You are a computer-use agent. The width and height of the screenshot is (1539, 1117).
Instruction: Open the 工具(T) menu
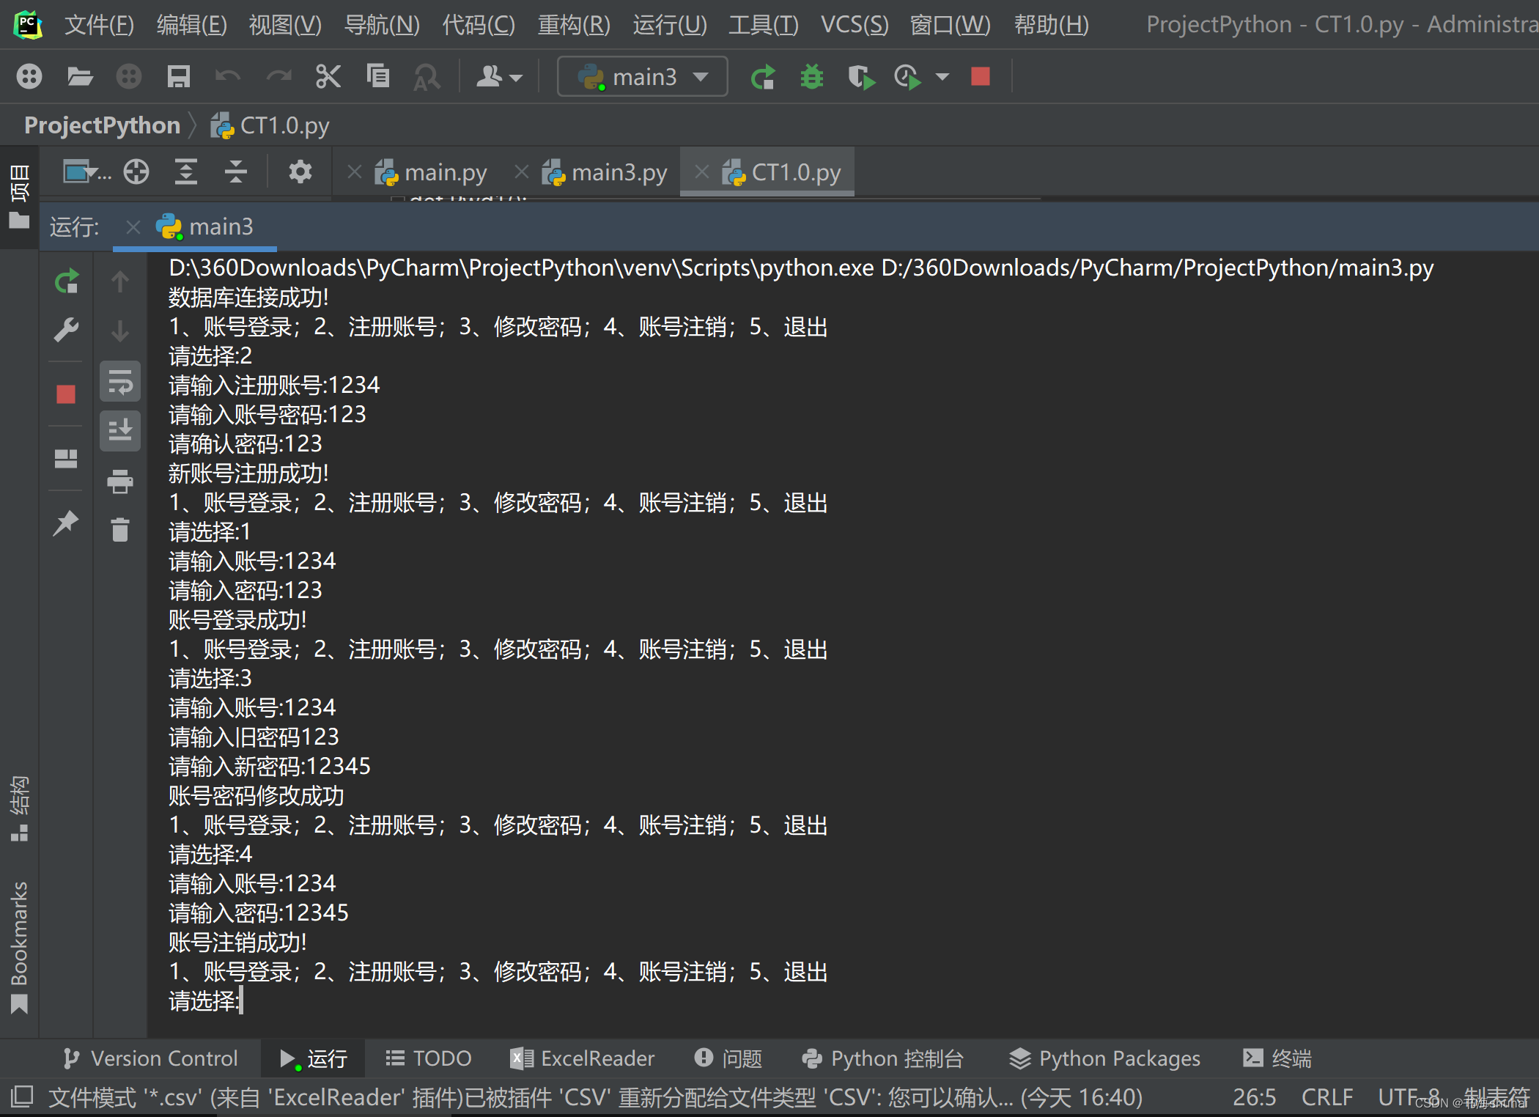click(x=763, y=25)
